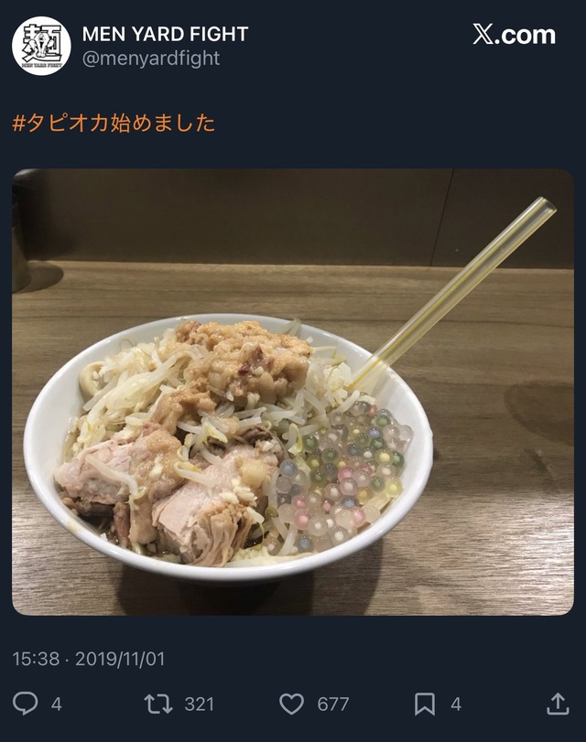Open the share upload icon

558,704
